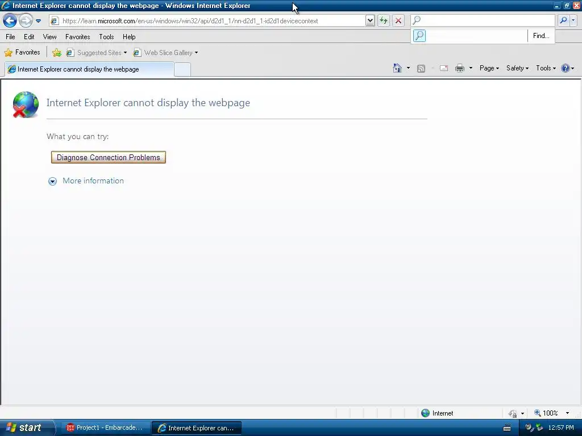Screen dimensions: 582x436
Task: Run search with the magnifier button
Action: pyautogui.click(x=563, y=20)
